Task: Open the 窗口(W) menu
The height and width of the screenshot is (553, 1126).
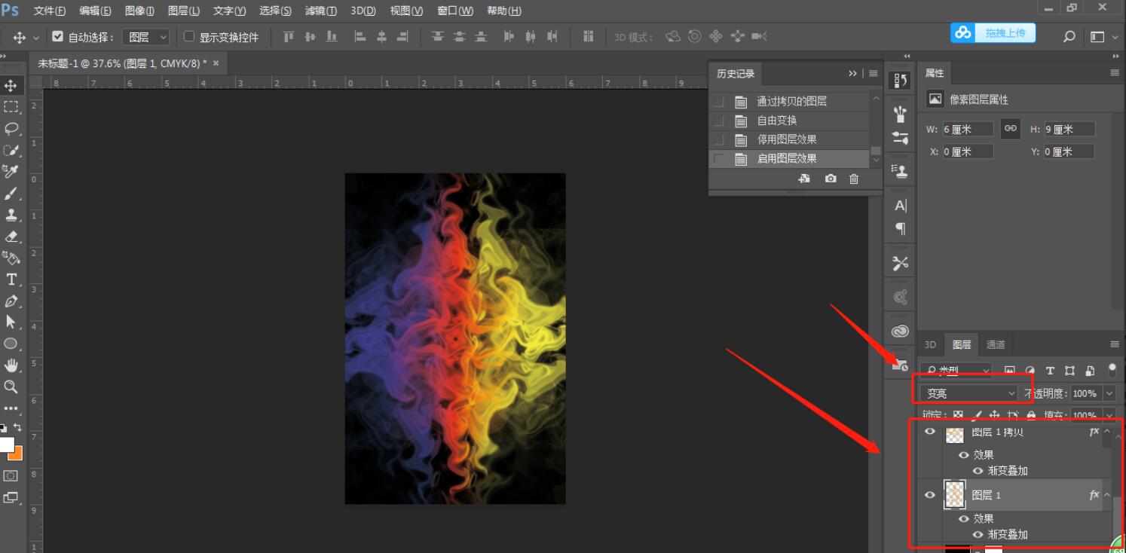Action: click(455, 11)
